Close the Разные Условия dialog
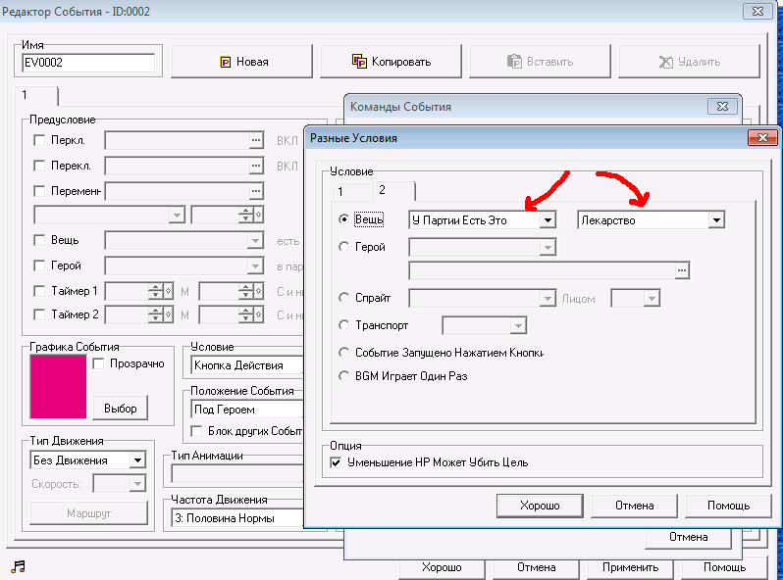This screenshot has width=783, height=580. [x=762, y=137]
